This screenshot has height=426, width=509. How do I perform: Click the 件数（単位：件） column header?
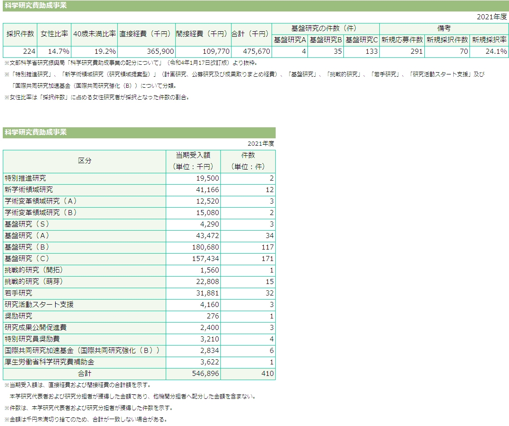pos(248,161)
